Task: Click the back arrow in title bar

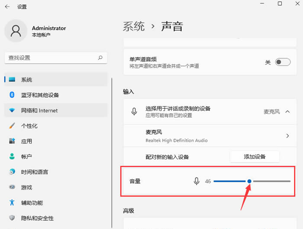Action: pos(7,6)
